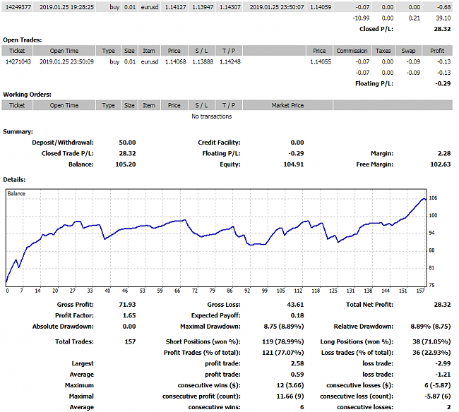The height and width of the screenshot is (412, 459).
Task: Click the S/L value 1.13888
Action: (203, 61)
